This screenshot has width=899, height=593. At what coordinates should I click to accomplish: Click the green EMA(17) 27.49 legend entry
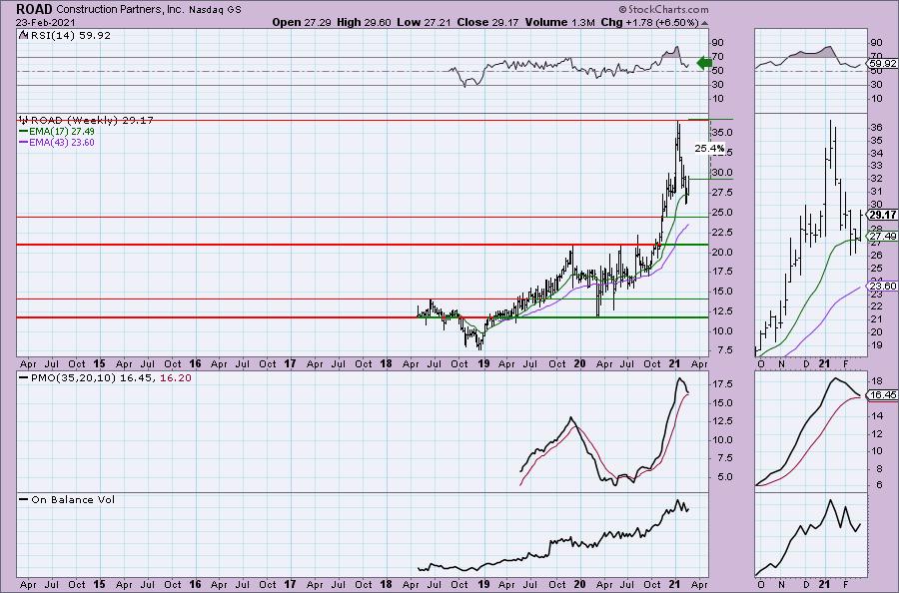point(57,131)
